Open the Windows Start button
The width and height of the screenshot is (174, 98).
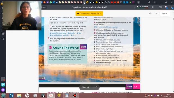(x=4, y=96)
